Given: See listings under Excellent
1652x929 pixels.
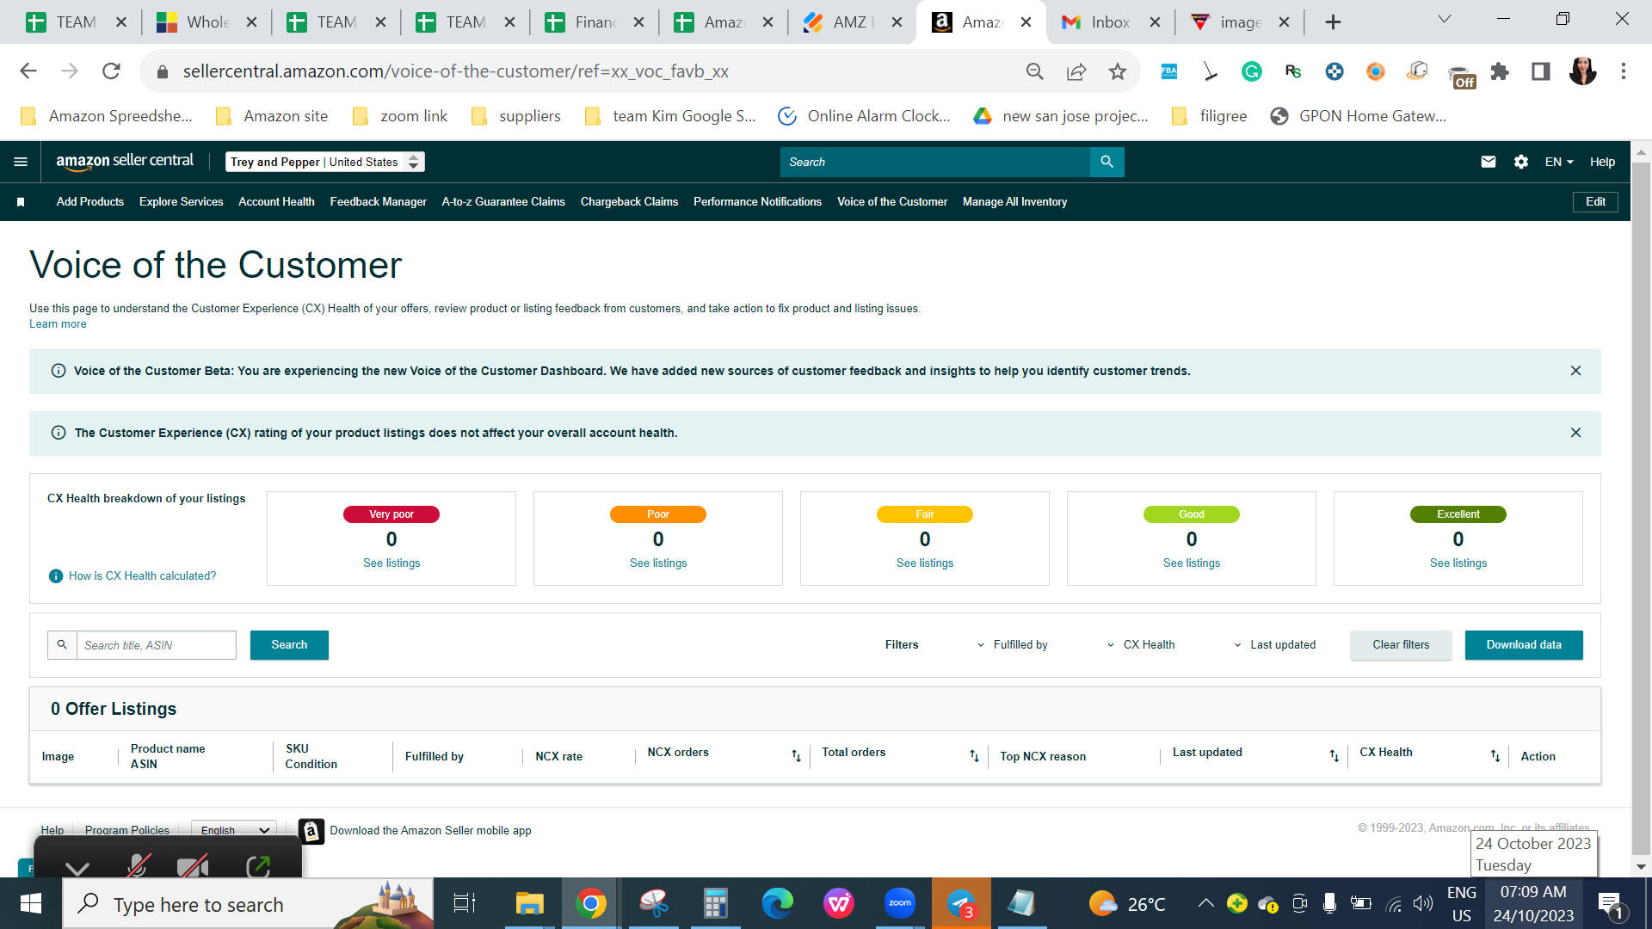Looking at the screenshot, I should 1458,563.
